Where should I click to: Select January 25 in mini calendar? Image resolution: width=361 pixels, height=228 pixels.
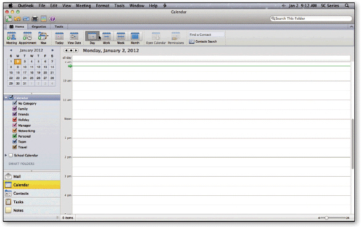[31, 78]
